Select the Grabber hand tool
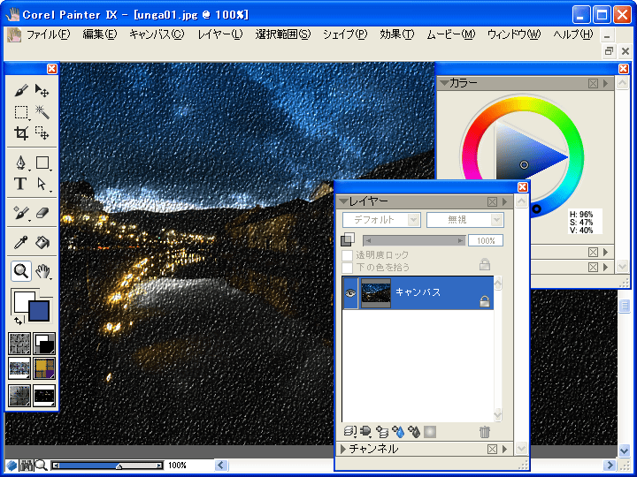The width and height of the screenshot is (637, 477). tap(42, 271)
